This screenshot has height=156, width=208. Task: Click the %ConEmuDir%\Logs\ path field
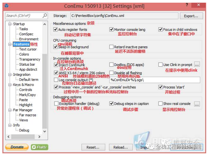155,80
